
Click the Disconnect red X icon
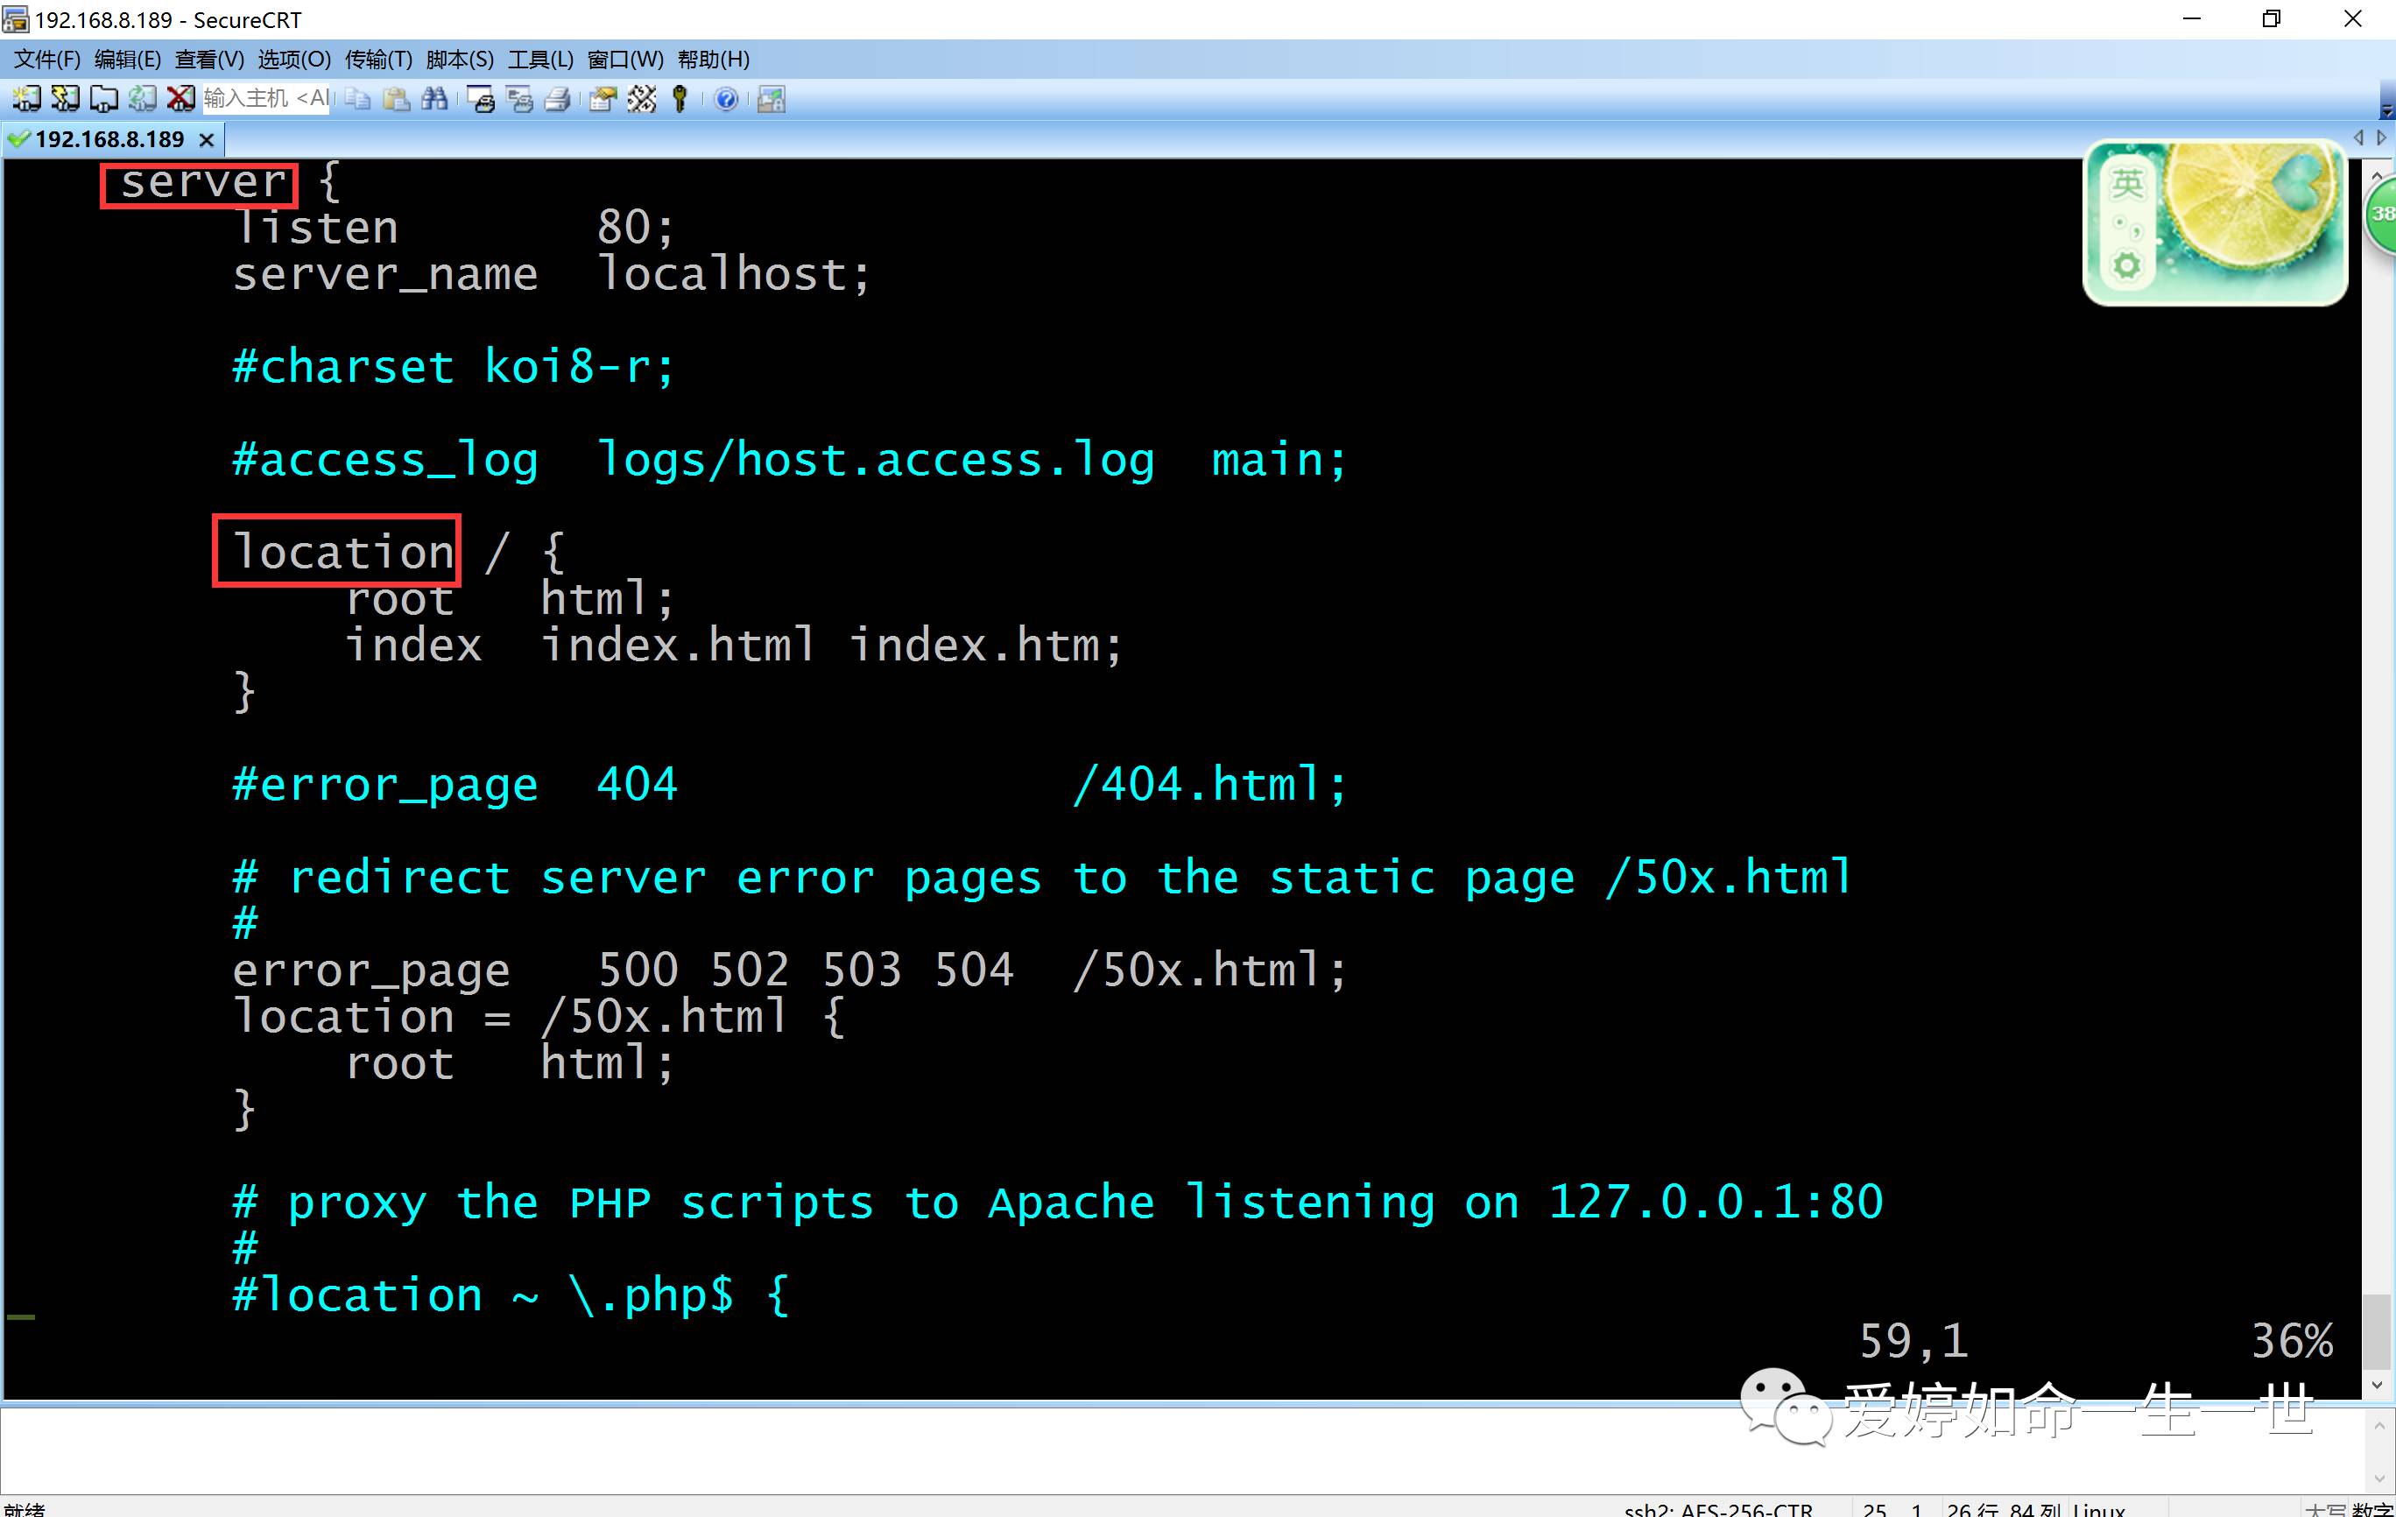(180, 99)
